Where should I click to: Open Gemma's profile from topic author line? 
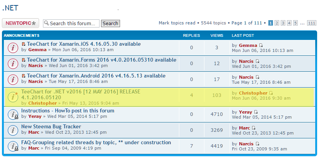coord(37,50)
